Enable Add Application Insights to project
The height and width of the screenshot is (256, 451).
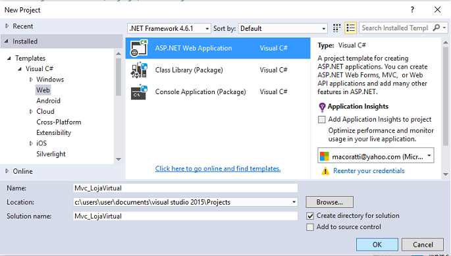[x=321, y=119]
